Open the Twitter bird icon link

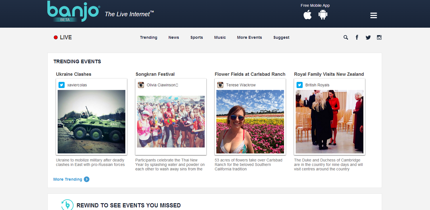(368, 37)
